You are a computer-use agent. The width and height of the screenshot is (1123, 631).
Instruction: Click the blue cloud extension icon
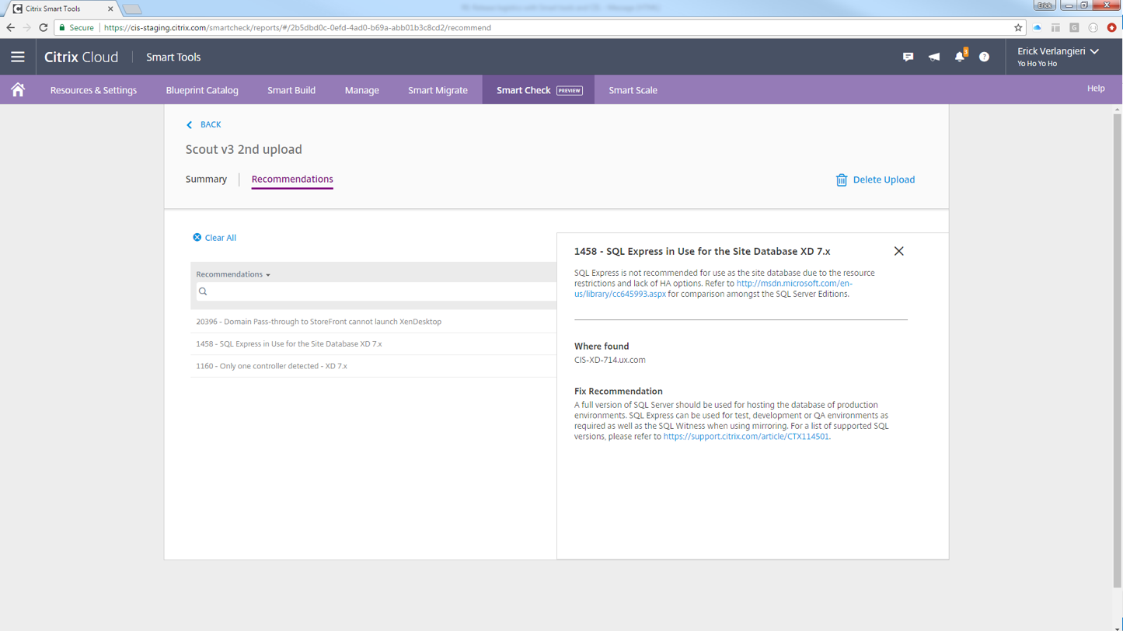pyautogui.click(x=1037, y=27)
